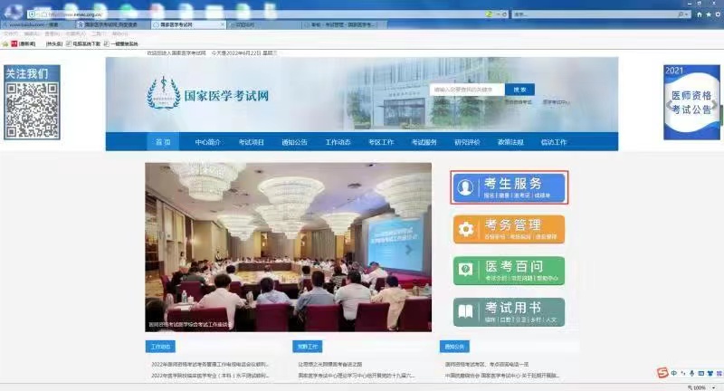
Task: Select 首页 in the navigation bar
Action: [163, 142]
